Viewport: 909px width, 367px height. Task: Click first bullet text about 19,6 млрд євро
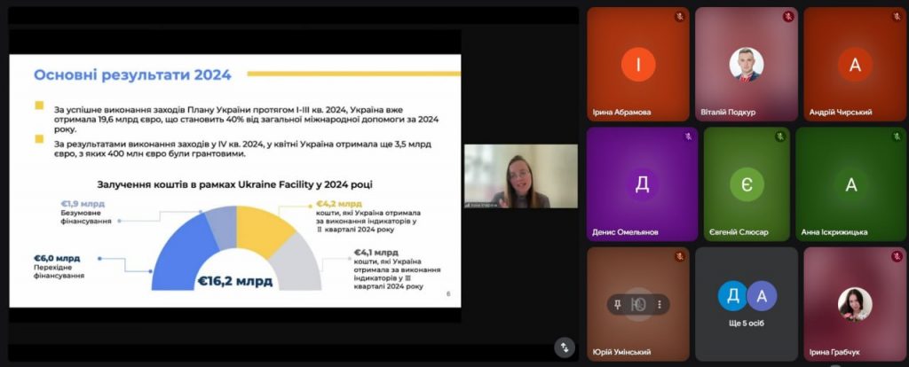pyautogui.click(x=247, y=120)
